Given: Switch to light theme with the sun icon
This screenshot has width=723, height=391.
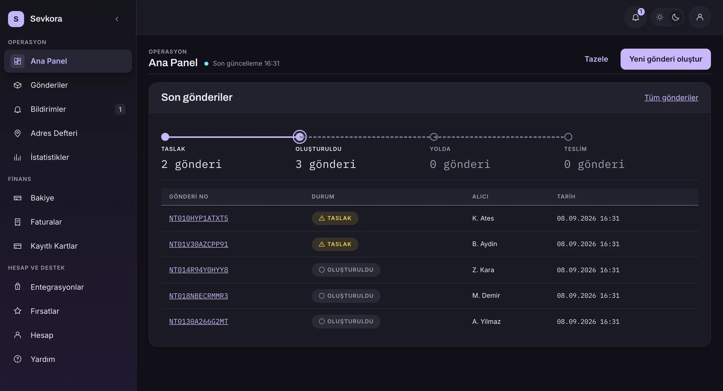Looking at the screenshot, I should (660, 17).
